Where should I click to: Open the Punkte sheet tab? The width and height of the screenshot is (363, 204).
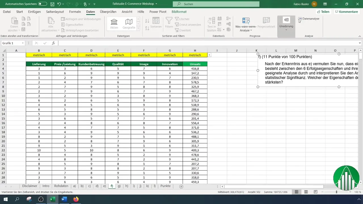[x=165, y=186]
